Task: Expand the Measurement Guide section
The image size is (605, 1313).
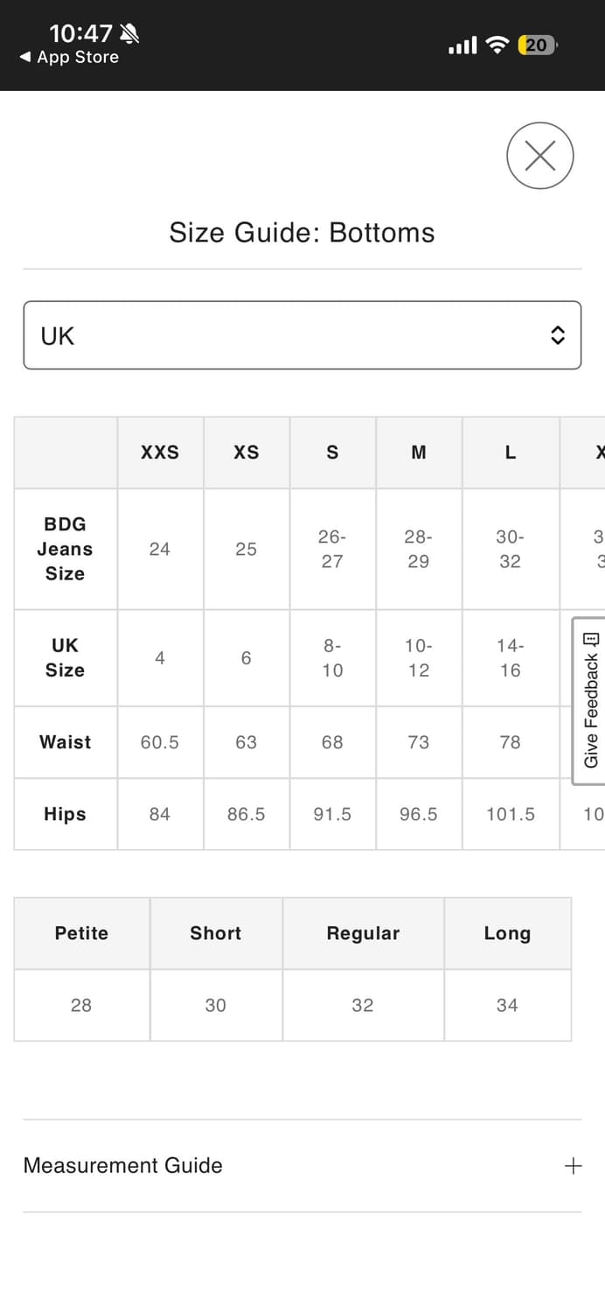Action: click(123, 1165)
